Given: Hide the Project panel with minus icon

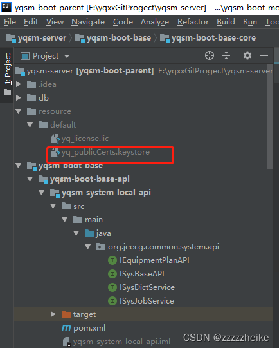Looking at the screenshot, I should [x=264, y=55].
